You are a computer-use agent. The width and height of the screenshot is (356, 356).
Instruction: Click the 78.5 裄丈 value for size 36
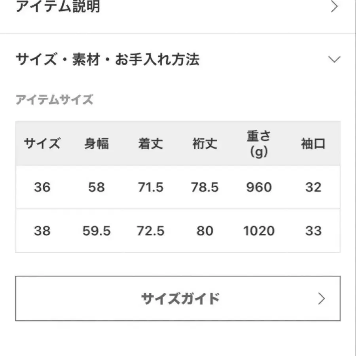tap(205, 187)
